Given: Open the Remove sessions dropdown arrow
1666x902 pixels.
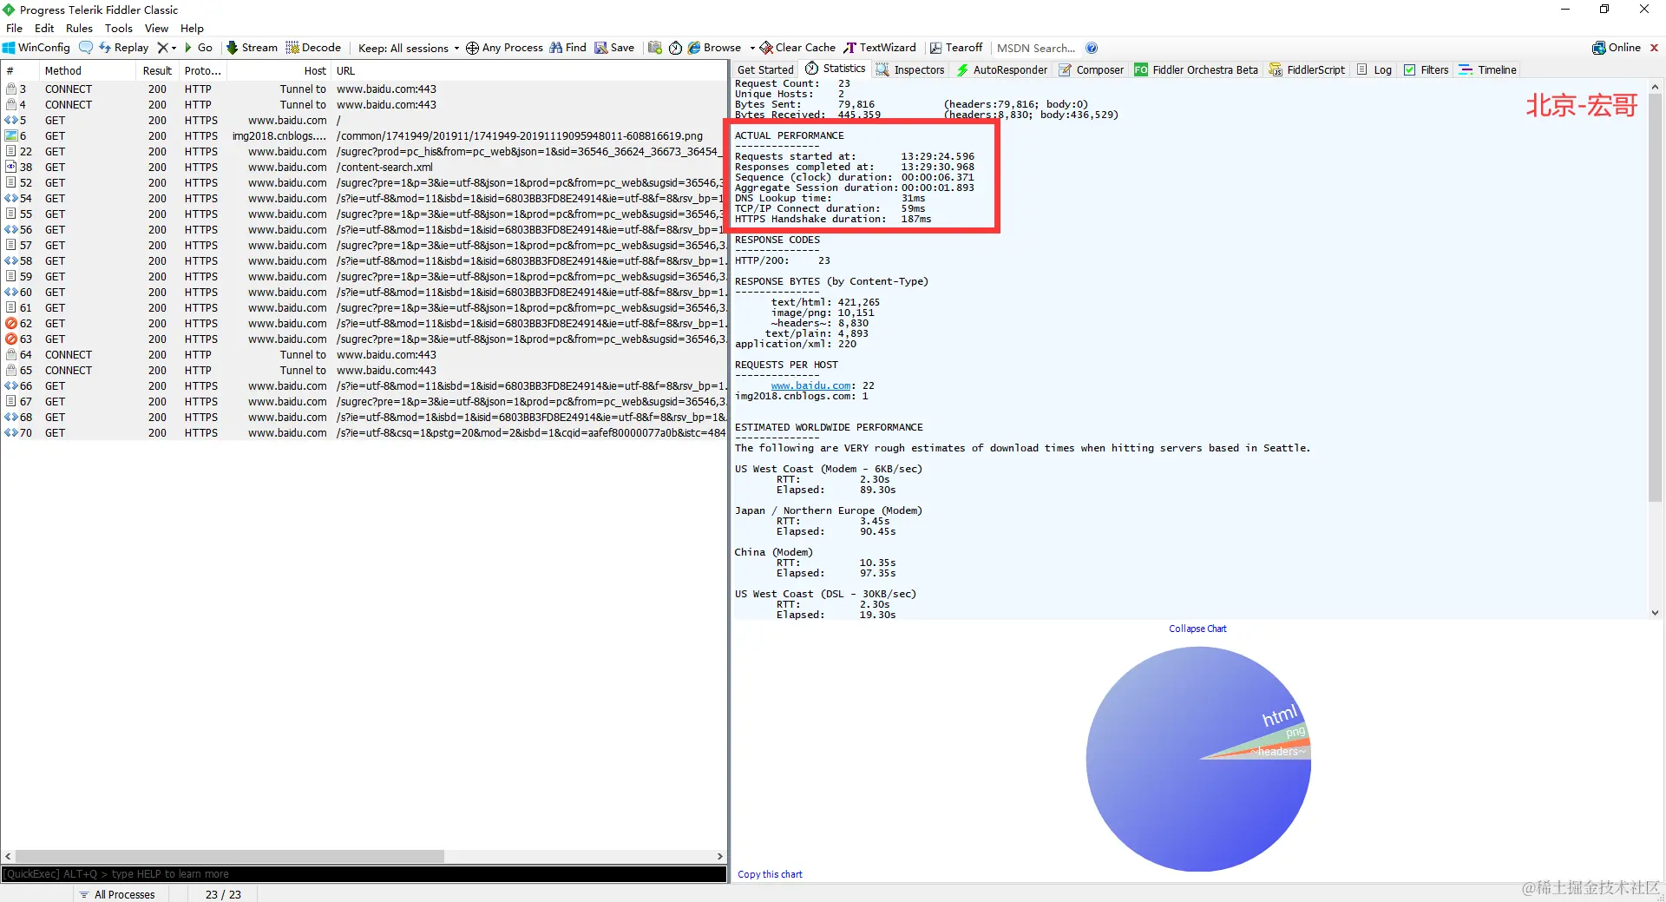Looking at the screenshot, I should (x=174, y=48).
